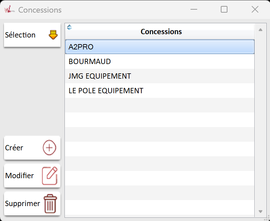This screenshot has width=270, height=221.
Task: Click the scrollbar up arrow
Action: 260,30
